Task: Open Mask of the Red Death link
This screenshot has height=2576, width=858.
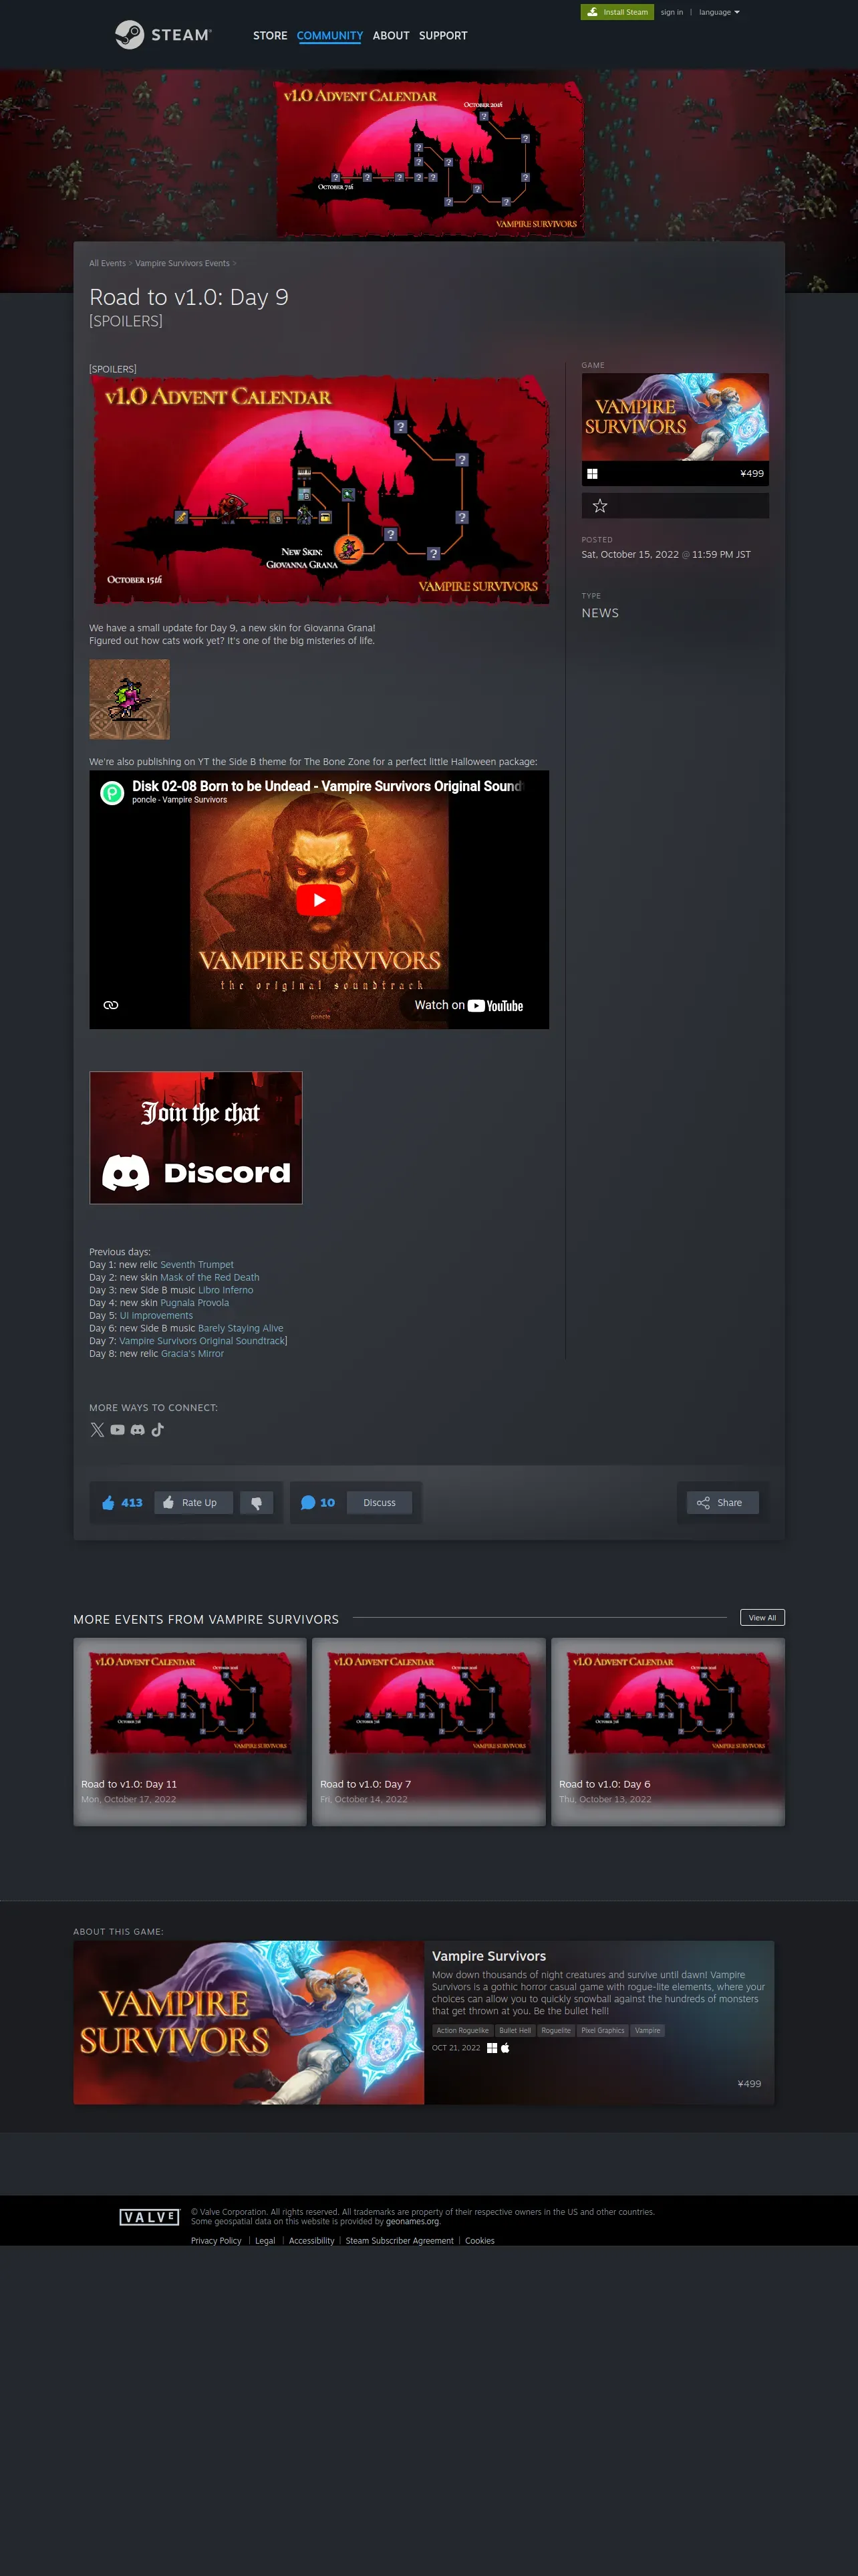Action: click(x=210, y=1278)
